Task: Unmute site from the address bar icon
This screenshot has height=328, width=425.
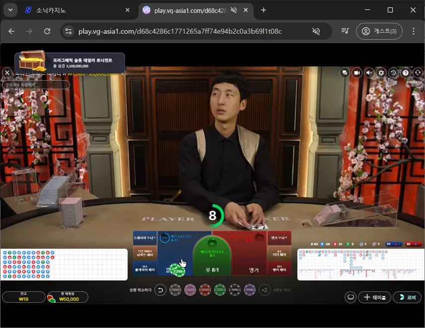Action: pyautogui.click(x=316, y=31)
